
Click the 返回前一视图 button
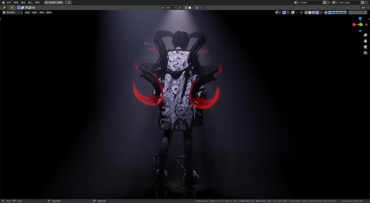click(54, 2)
